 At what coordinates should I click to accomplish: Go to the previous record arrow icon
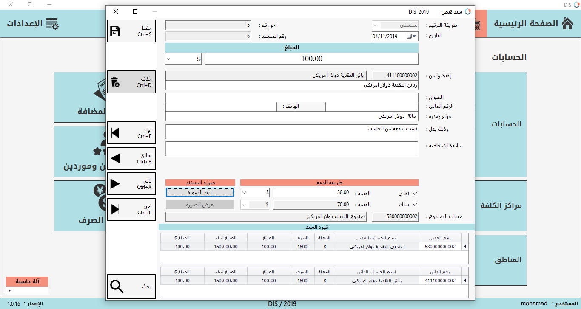coord(115,158)
